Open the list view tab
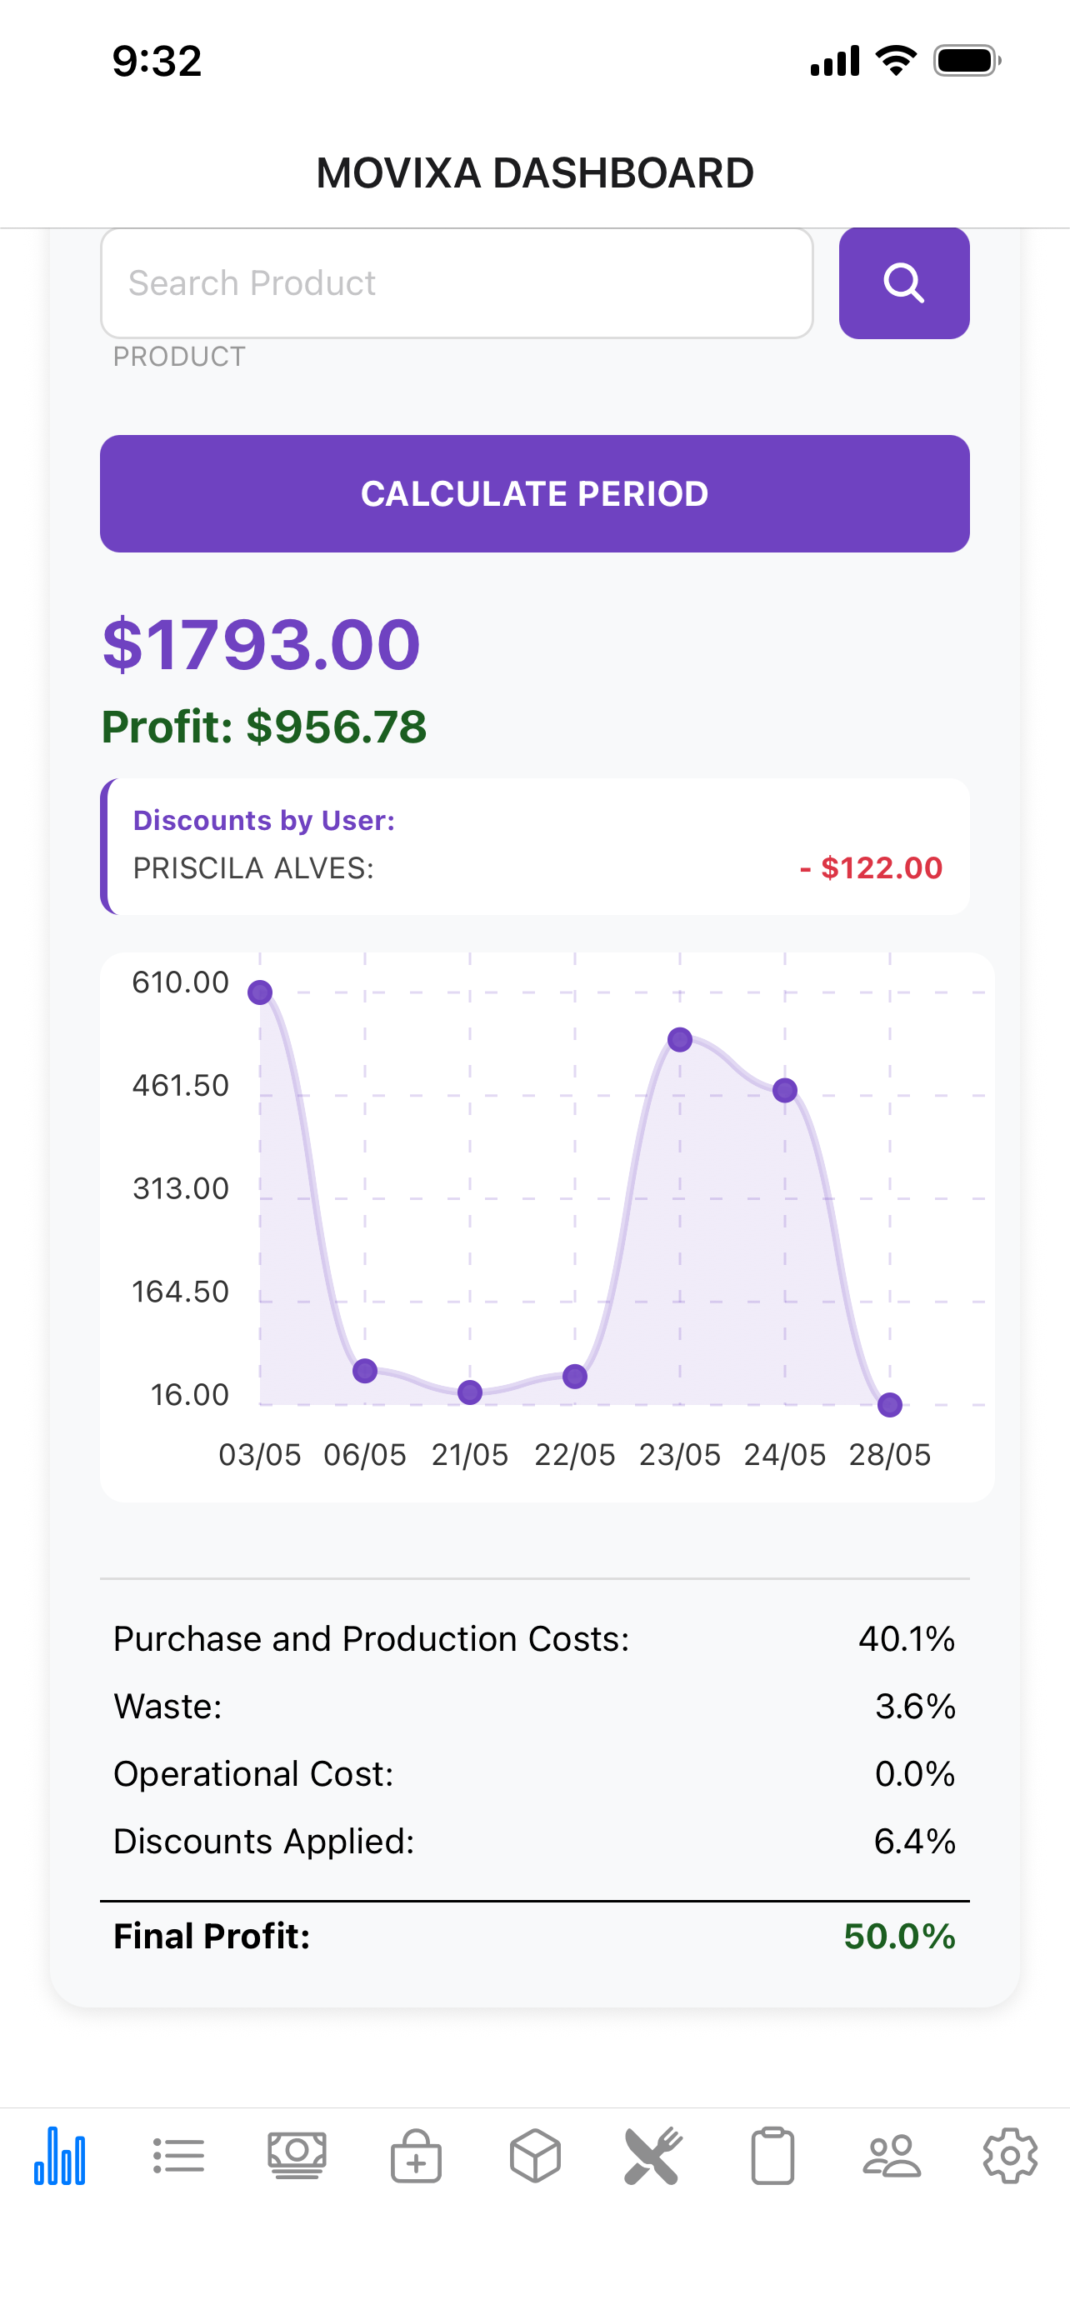 179,2156
